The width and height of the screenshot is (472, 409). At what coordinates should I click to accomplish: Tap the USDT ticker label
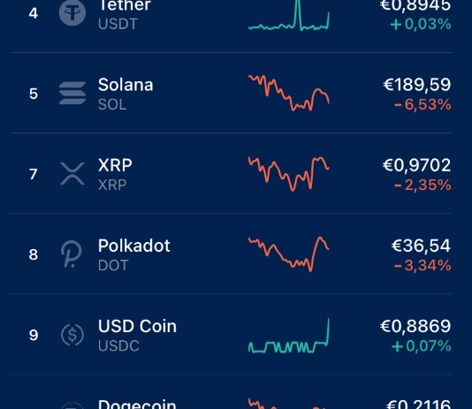(118, 24)
